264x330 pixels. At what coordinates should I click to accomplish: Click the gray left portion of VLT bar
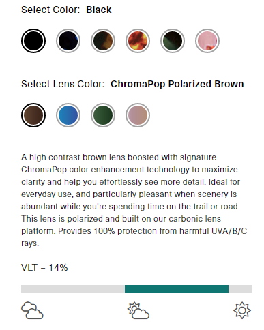pos(73,289)
